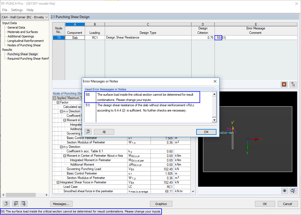Viewport: 301px width, 215px height.
Task: Open the Settings menu
Action: 17,10
